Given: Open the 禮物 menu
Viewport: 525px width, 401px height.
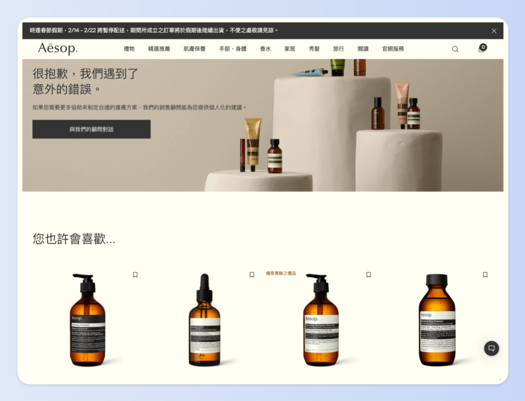Looking at the screenshot, I should 129,49.
